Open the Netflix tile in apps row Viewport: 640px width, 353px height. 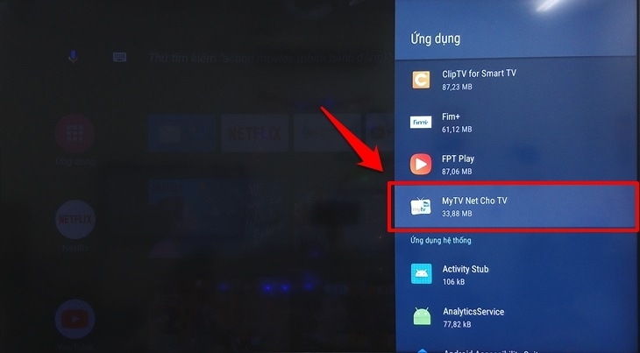tap(255, 133)
